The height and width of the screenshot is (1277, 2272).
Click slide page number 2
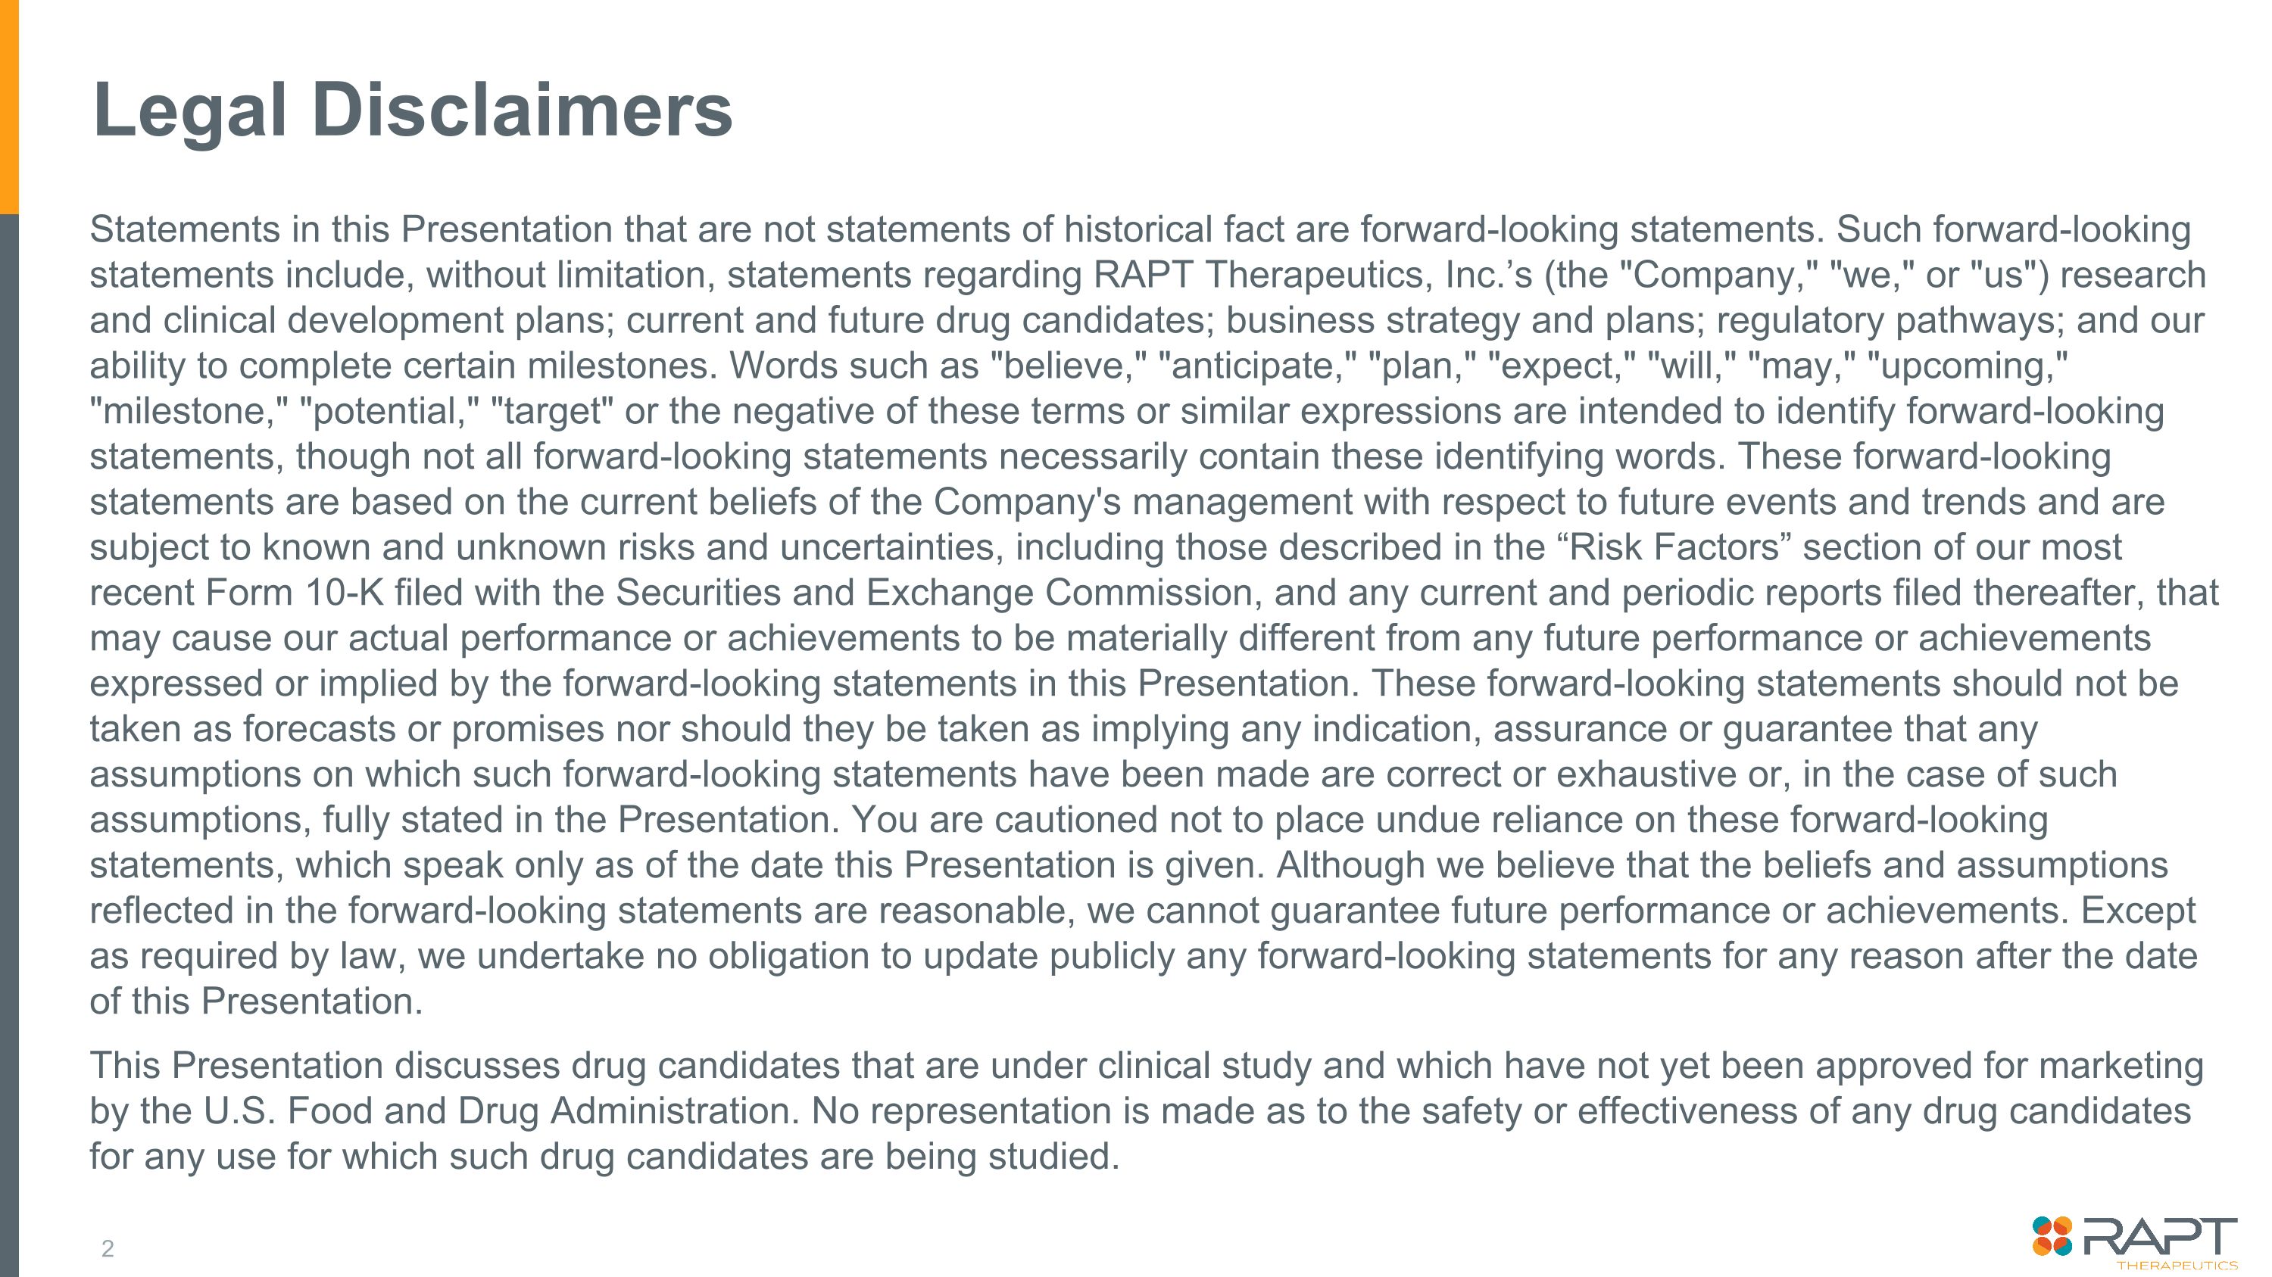(x=108, y=1248)
